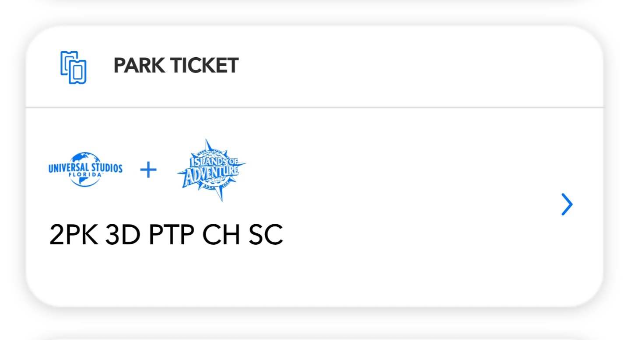Click the compass star tip atop Adventure logo
Screen dimensions: 627x340
(208, 144)
